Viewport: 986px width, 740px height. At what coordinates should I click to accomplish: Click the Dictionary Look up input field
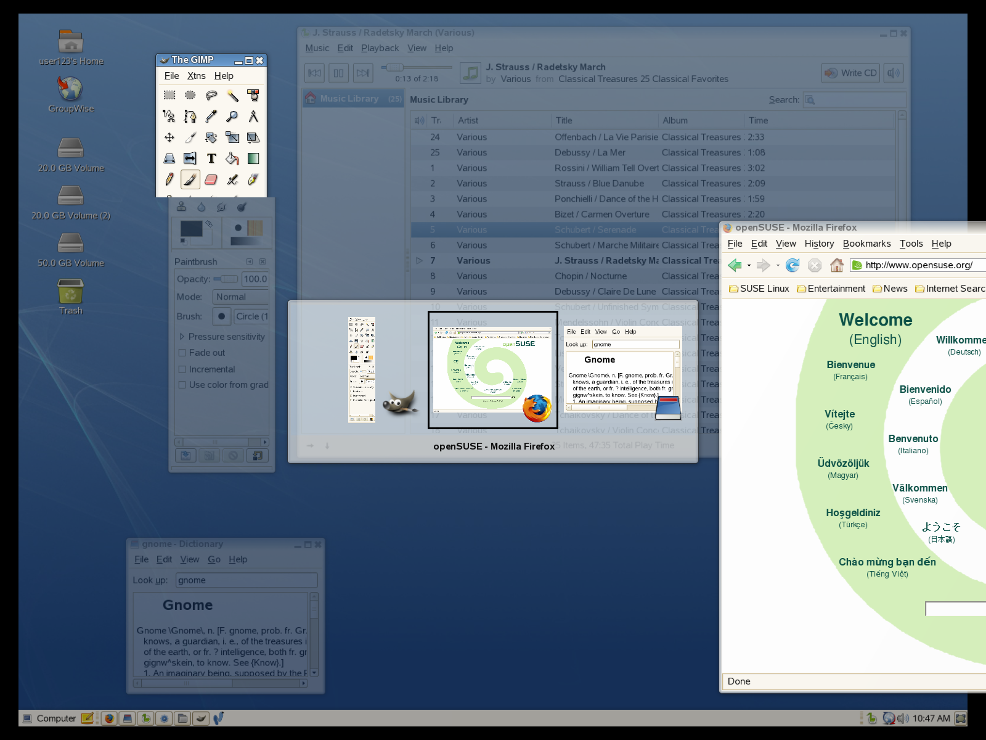pos(247,580)
